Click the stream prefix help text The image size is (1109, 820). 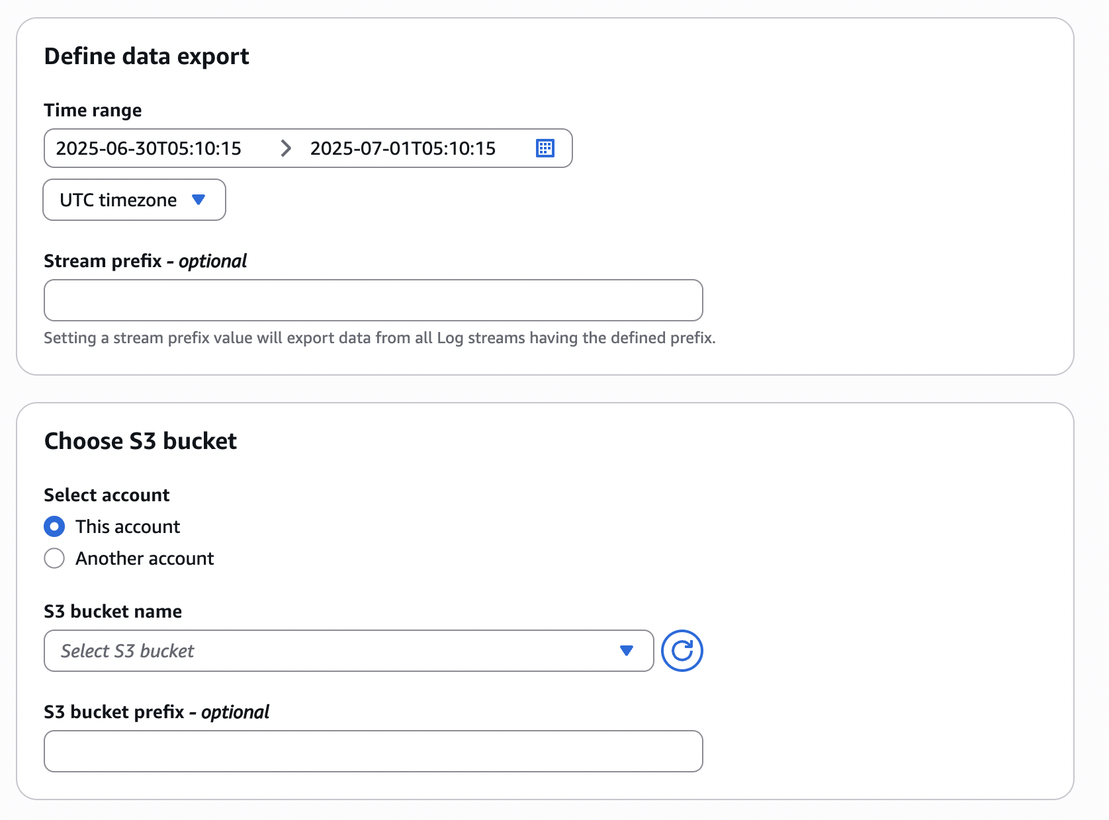pos(379,338)
